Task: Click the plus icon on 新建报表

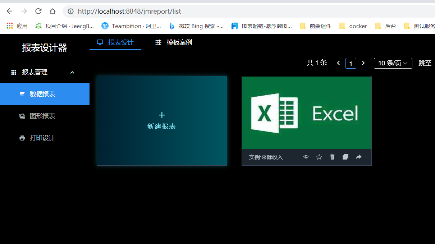Action: [162, 115]
